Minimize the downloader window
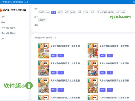Image resolution: width=135 pixels, height=101 pixels. (128, 2)
